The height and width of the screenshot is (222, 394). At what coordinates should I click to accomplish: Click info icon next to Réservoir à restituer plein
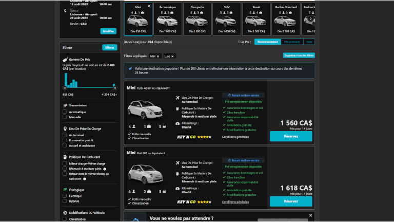click(x=105, y=169)
